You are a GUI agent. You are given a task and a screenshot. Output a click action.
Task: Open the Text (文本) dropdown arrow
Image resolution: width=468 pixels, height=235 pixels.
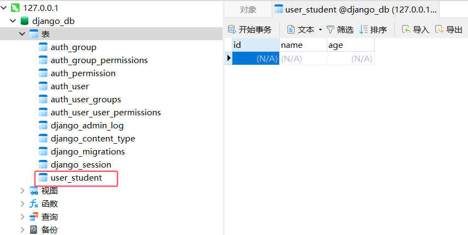pos(320,29)
